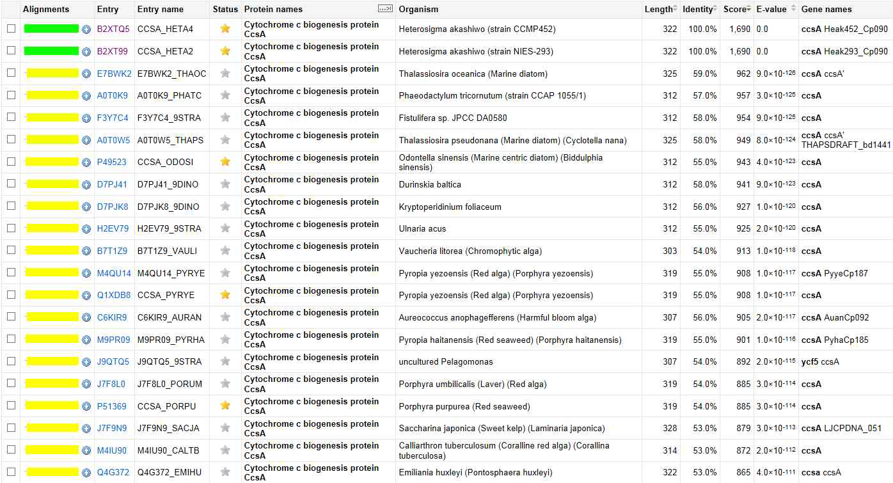Click the gold star for CCSA_ODOSI

225,162
